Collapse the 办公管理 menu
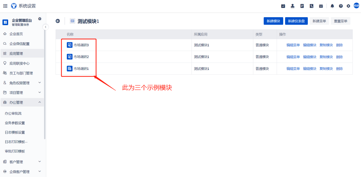 click(x=22, y=102)
